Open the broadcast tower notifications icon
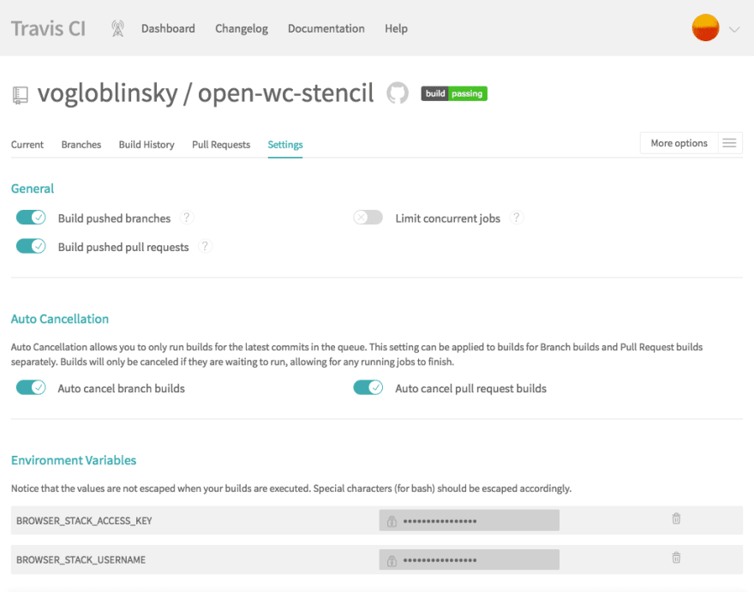This screenshot has height=592, width=754. coord(118,28)
